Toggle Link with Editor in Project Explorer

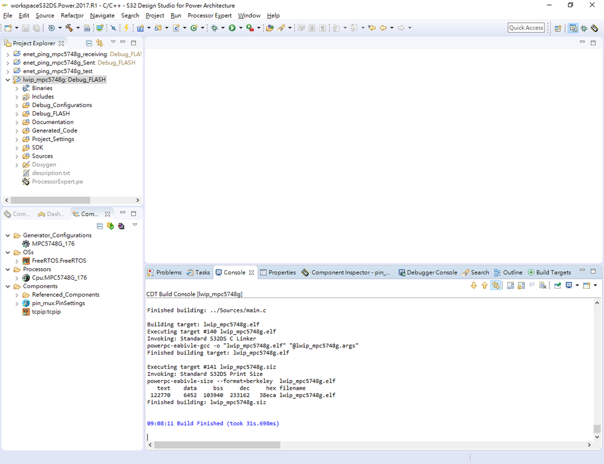(100, 43)
